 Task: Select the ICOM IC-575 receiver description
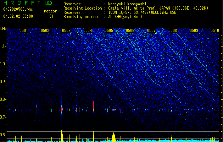[142, 12]
